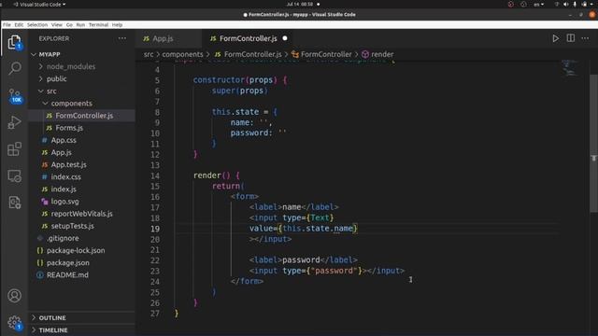This screenshot has width=598, height=336.
Task: Run the code with play button
Action: point(556,38)
